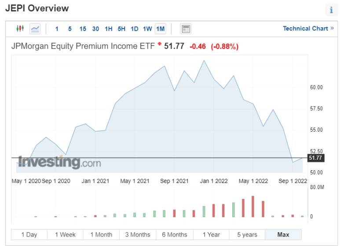Select the 3 Months range tab
This screenshot has height=251, width=340.
pyautogui.click(x=138, y=235)
